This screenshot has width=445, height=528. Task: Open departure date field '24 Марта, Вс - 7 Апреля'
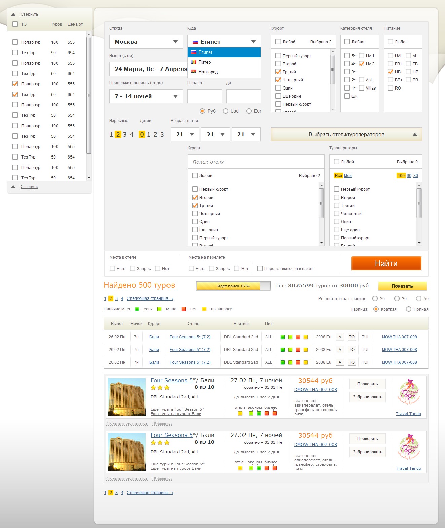[x=148, y=69]
